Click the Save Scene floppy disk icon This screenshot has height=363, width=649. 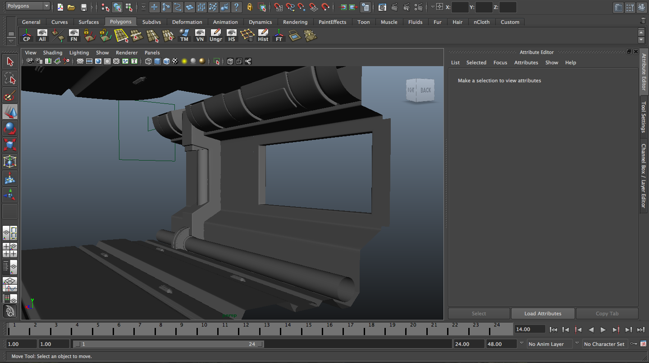click(83, 7)
